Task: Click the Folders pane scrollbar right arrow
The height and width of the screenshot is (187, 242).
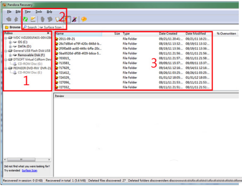Action: (x=49, y=160)
